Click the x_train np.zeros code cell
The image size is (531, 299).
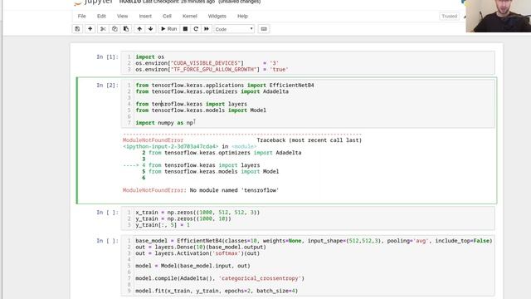pos(308,218)
